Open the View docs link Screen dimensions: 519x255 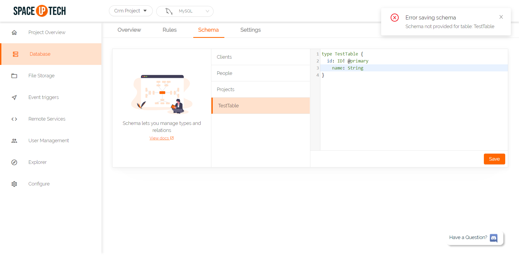pyautogui.click(x=161, y=138)
